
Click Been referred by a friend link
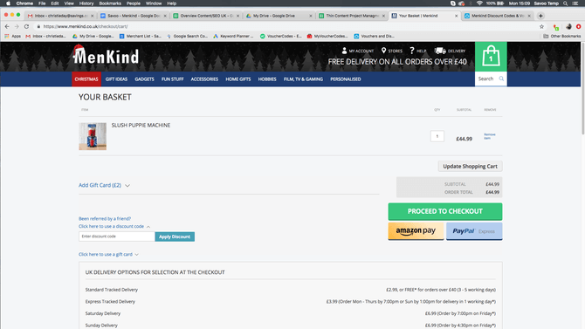[105, 218]
